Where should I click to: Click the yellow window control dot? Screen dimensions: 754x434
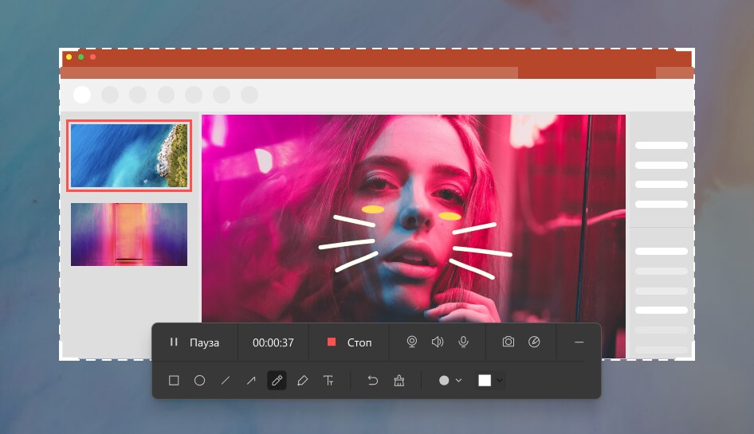coord(69,57)
